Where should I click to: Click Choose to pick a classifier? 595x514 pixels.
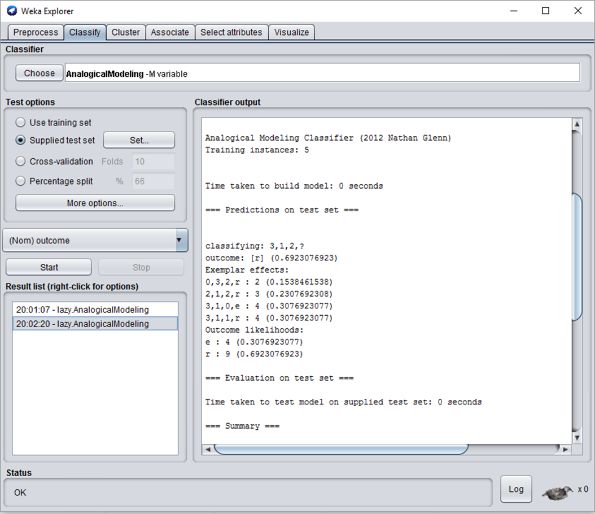point(38,72)
